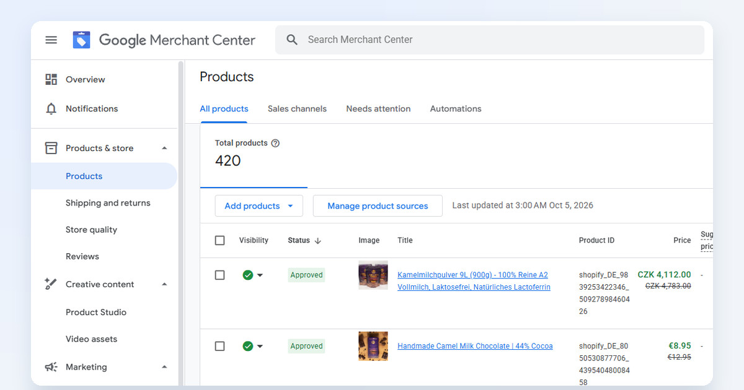Viewport: 744px width, 390px height.
Task: Click the Title column header
Action: [x=405, y=240]
